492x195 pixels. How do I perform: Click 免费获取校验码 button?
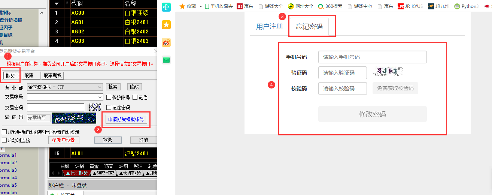395,88
